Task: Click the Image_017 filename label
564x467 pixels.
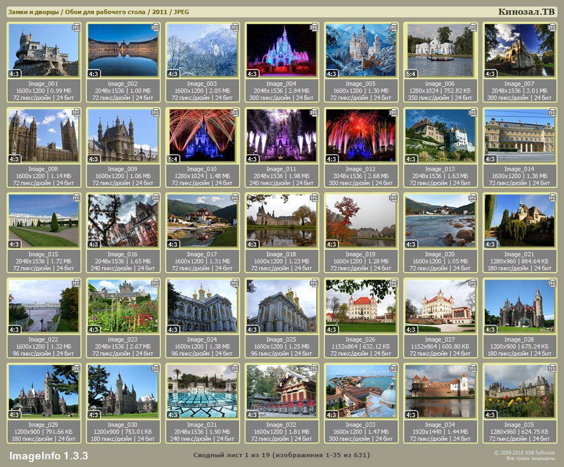Action: [202, 254]
